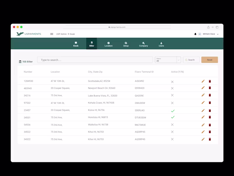The image size is (234, 176).
Task: Delete the Lake Buena Vista biller row
Action: [210, 95]
